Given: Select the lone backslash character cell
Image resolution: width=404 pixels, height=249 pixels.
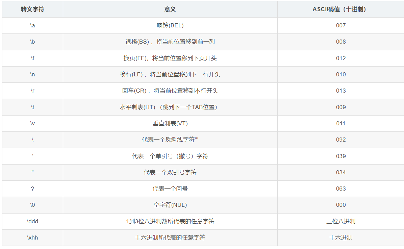Looking at the screenshot, I should tap(32, 140).
